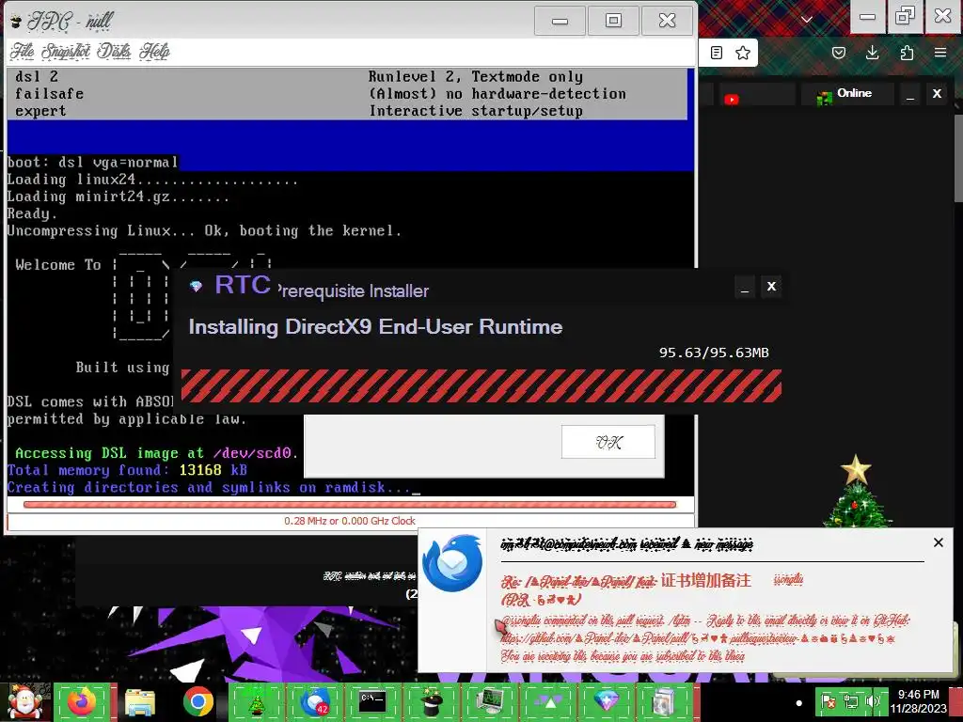Click the computer monitor taskbar icon
Viewport: 963px width, 722px height.
tap(489, 701)
